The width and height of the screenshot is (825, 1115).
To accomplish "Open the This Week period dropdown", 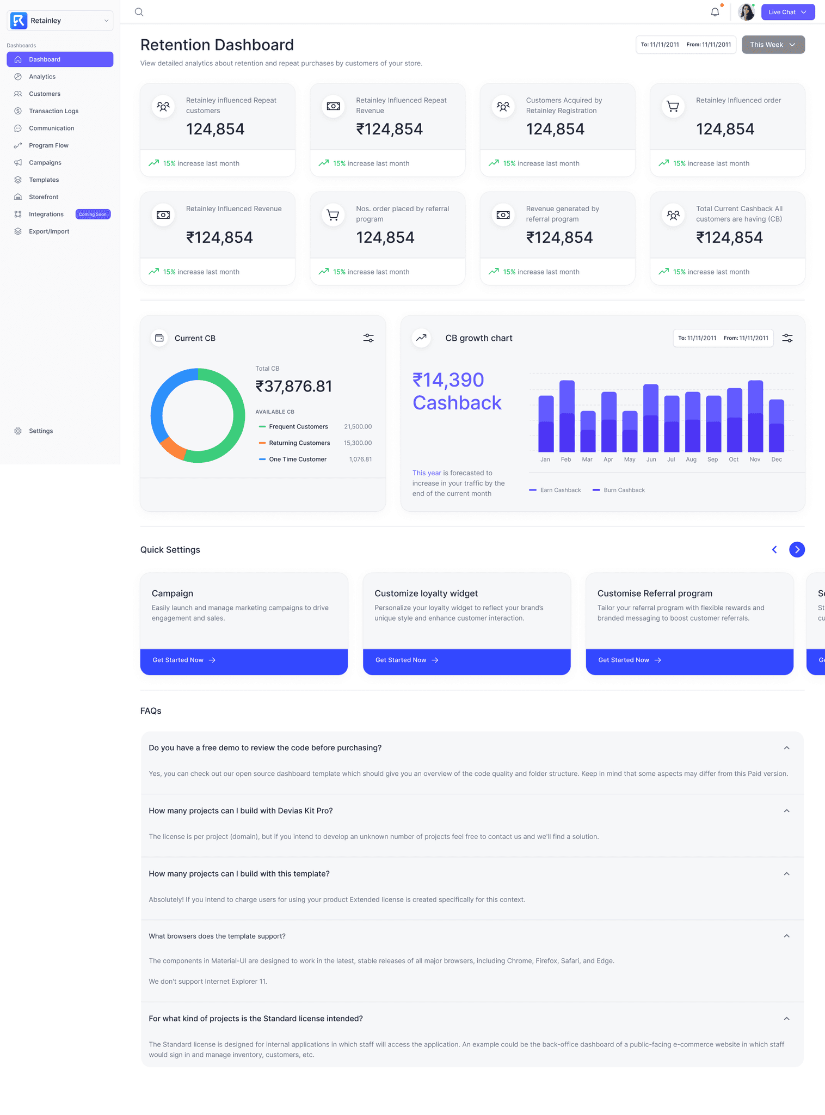I will click(773, 45).
